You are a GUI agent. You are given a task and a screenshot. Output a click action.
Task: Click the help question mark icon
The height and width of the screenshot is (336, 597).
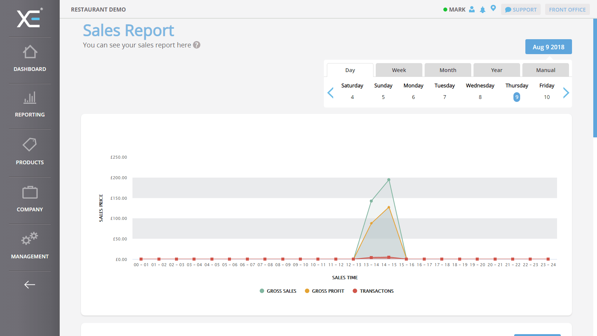click(197, 45)
